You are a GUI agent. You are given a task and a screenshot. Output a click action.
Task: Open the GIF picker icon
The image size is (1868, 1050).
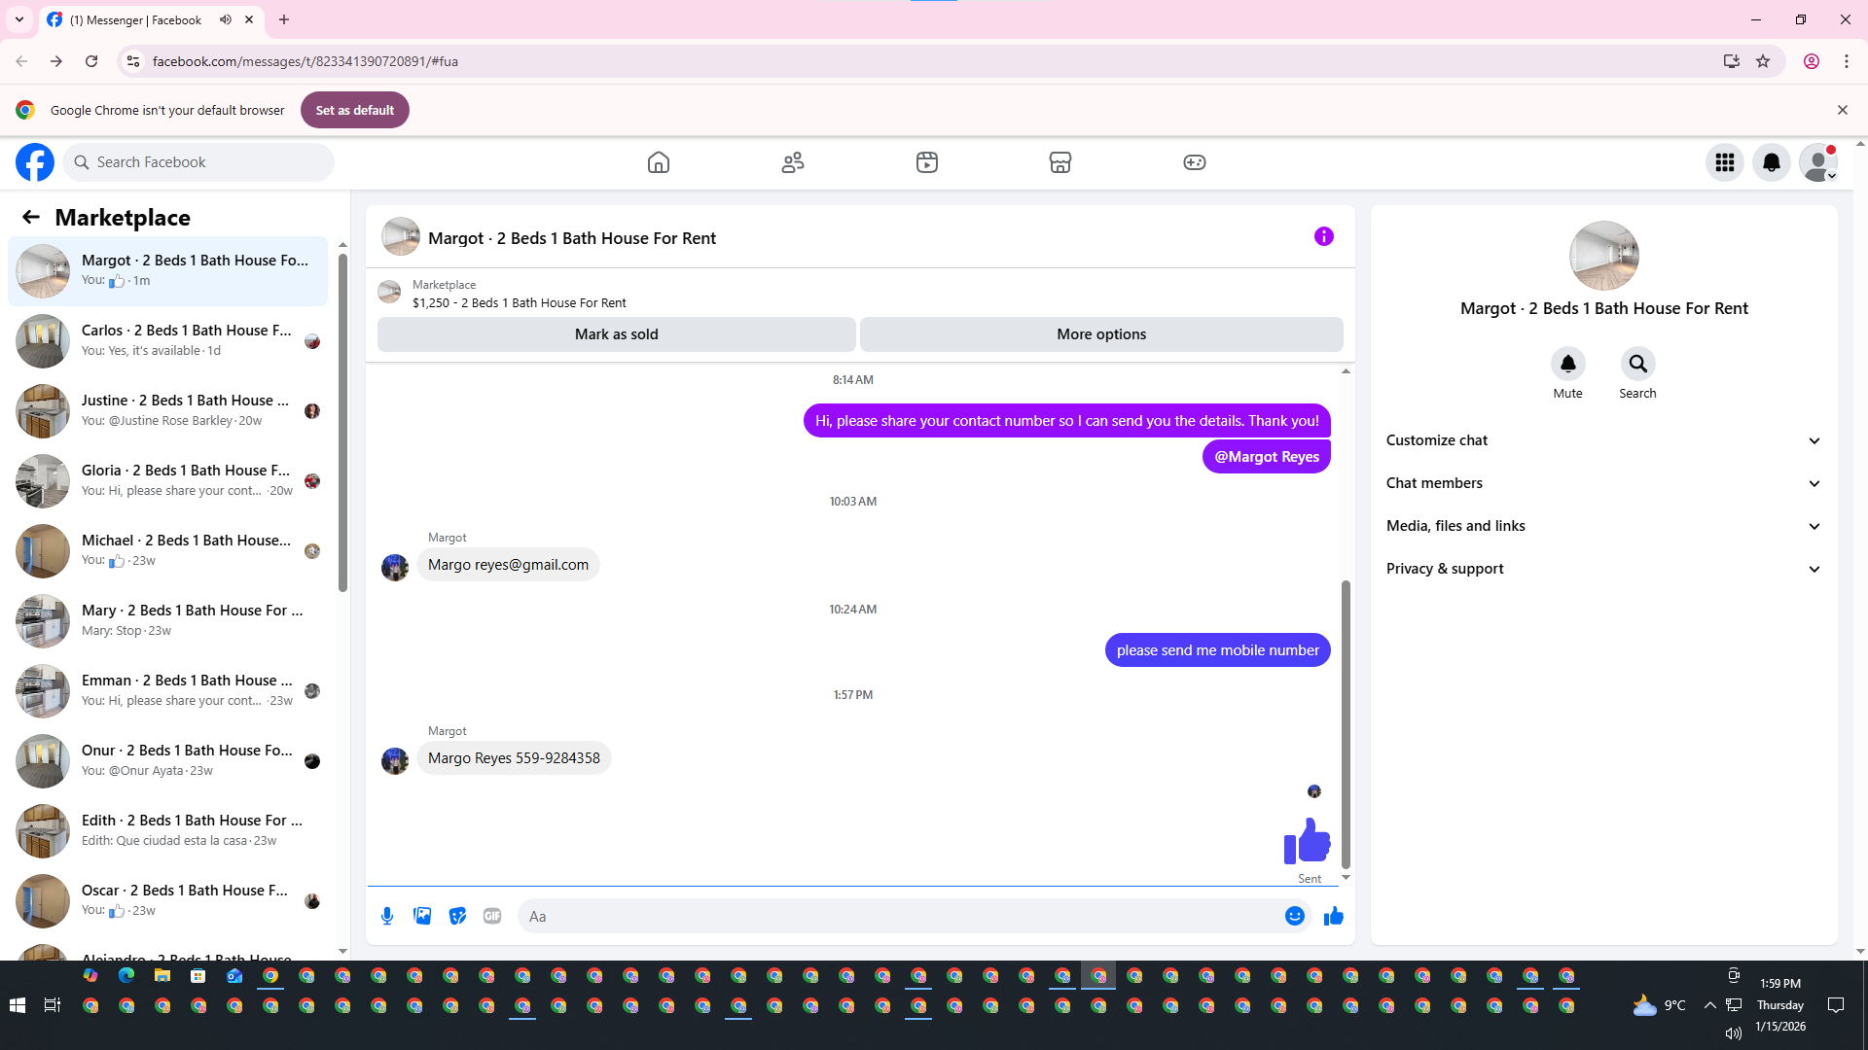tap(492, 916)
